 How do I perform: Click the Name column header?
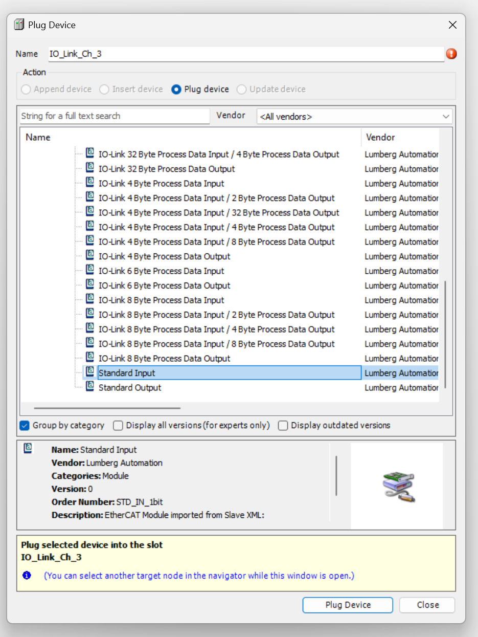pyautogui.click(x=191, y=137)
